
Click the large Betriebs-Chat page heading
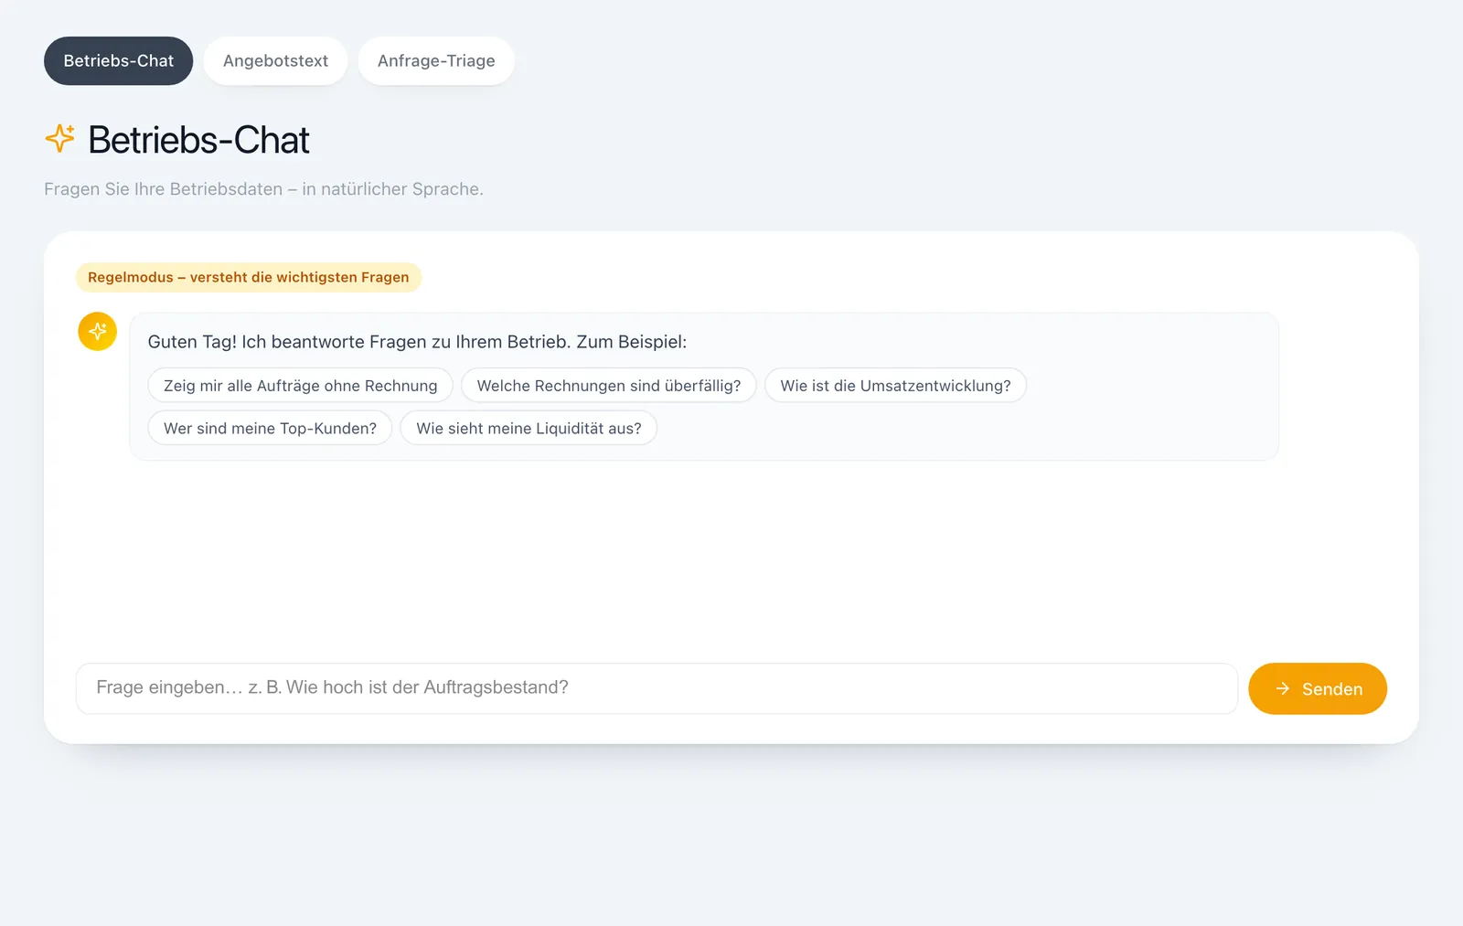coord(198,140)
